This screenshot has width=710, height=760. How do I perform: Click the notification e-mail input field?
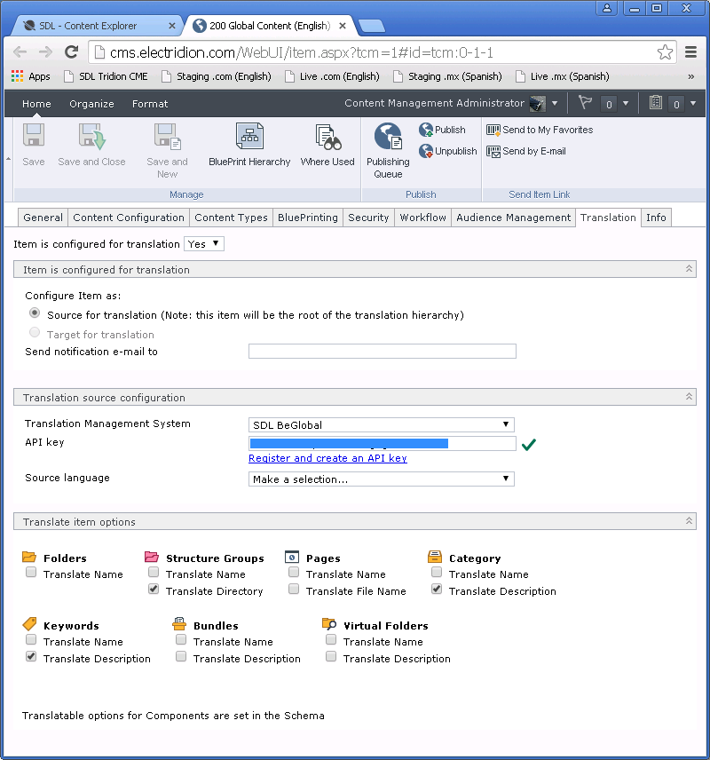pyautogui.click(x=382, y=352)
